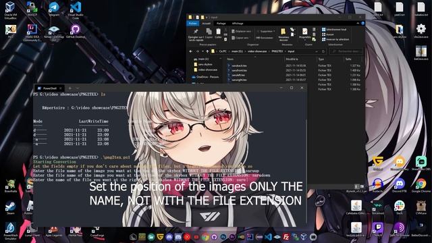The image size is (432, 243).
Task: Go up one folder in Explorer
Action: pos(207,51)
